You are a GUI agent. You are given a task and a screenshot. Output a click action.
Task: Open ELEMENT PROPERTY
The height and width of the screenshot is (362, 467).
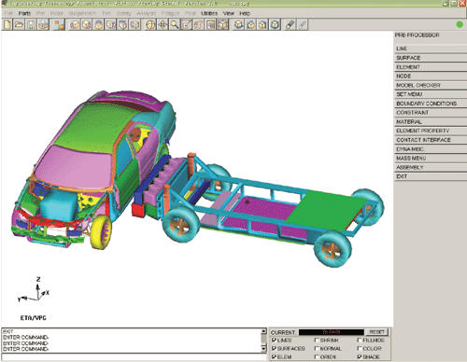coord(431,131)
